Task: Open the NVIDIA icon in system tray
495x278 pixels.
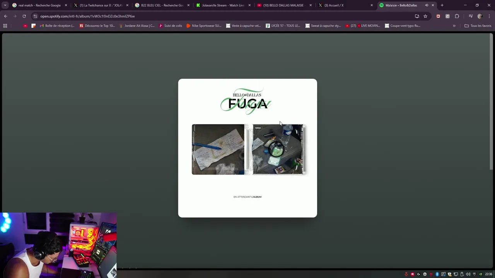Action: tap(481, 274)
